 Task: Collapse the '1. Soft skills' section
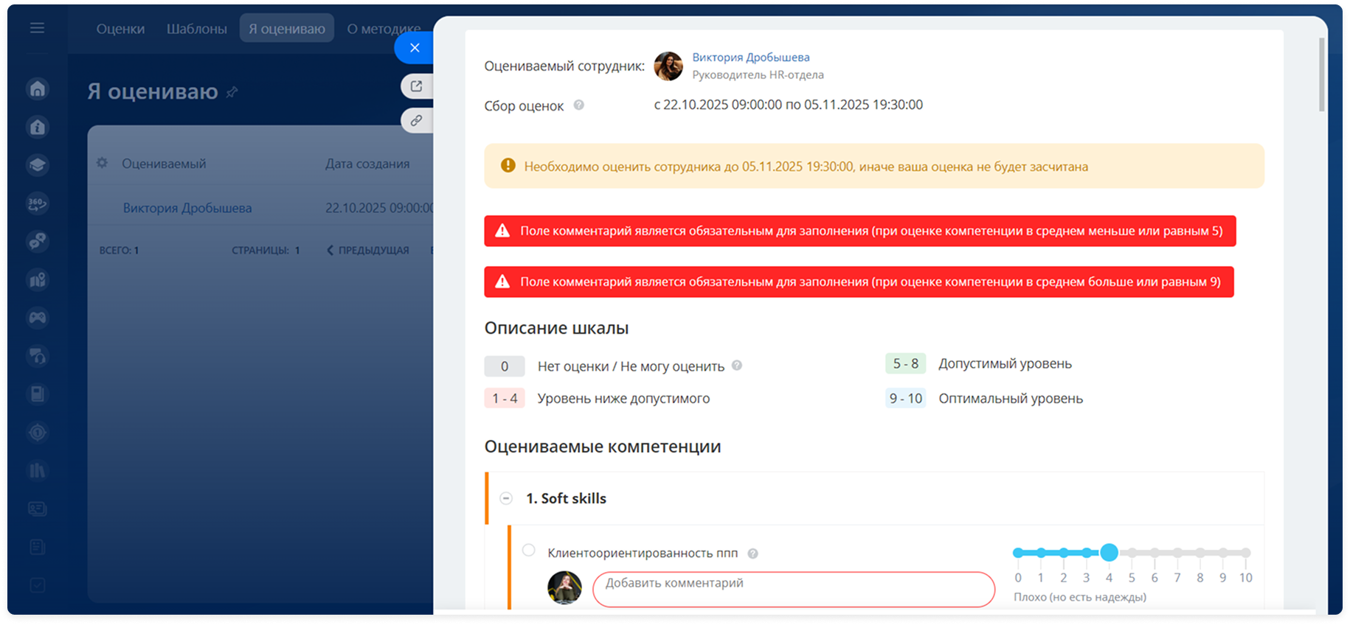(x=506, y=498)
